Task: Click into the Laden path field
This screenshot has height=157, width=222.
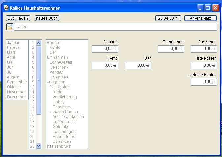Action: tap(115, 27)
